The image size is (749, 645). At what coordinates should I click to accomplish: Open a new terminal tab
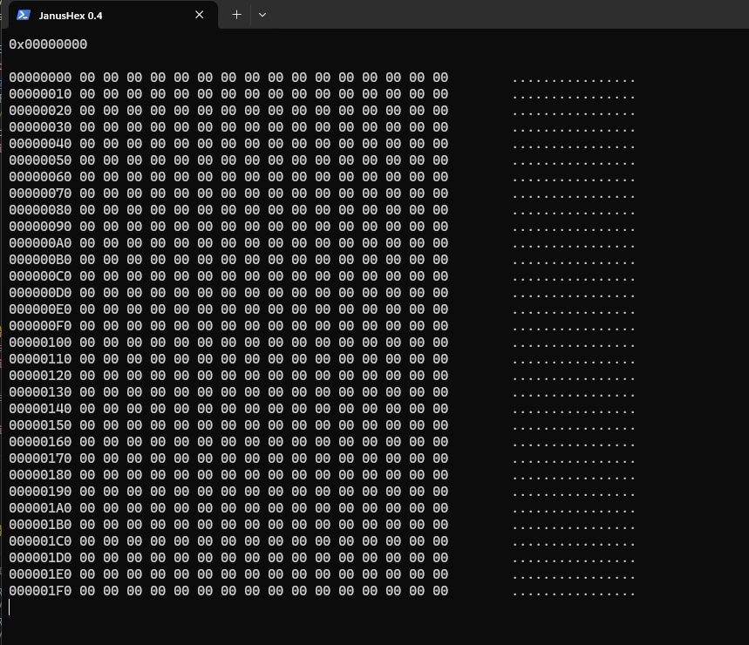[236, 15]
